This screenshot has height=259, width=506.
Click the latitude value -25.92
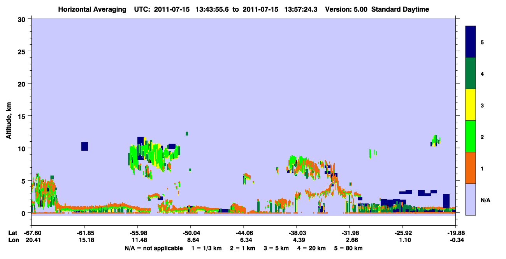(x=402, y=233)
